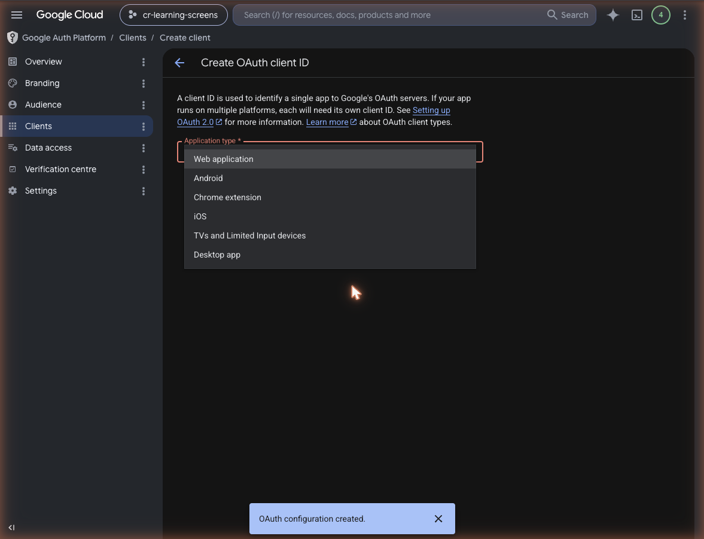
Task: Select Web application option
Action: [330, 159]
